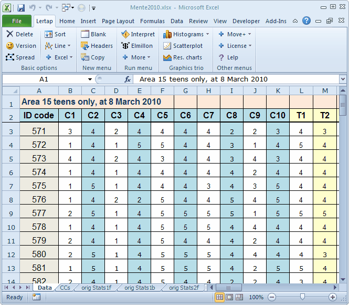Switch to the Page Layout ribbon tab
The height and width of the screenshot is (305, 349).
(118, 21)
